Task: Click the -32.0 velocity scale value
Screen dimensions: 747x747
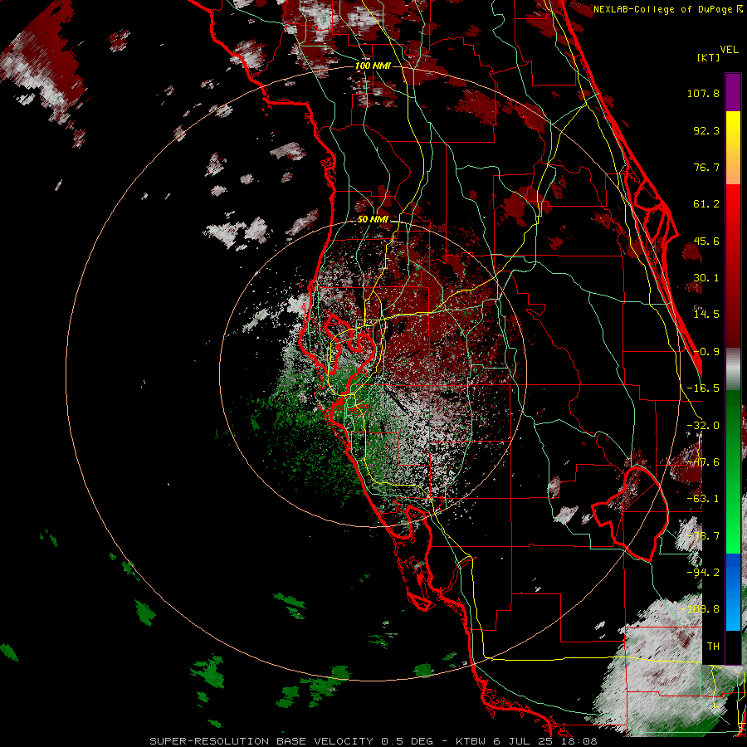Action: point(703,426)
